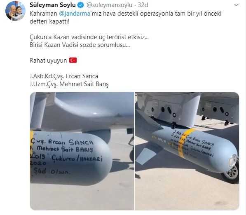Click the name J.Asb.Kd.Çvş. Ercan Sanca
The width and height of the screenshot is (246, 215).
tap(64, 76)
